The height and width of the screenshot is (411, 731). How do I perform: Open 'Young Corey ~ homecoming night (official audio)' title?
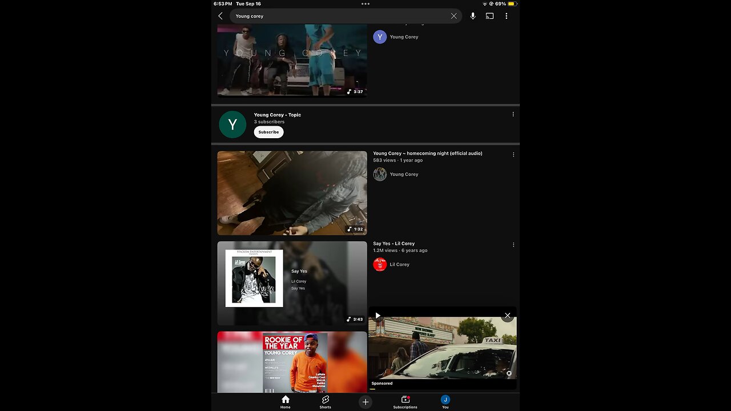428,153
